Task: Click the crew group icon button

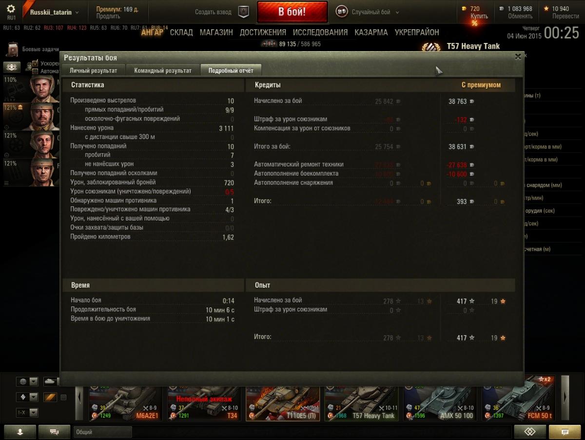Action: coord(12,67)
